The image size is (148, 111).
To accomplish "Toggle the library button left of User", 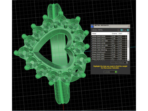I will tap(120, 30).
